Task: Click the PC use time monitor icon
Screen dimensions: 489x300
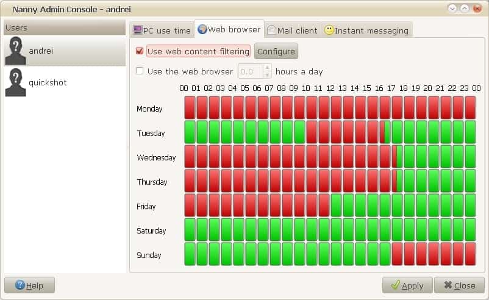Action: [x=138, y=30]
